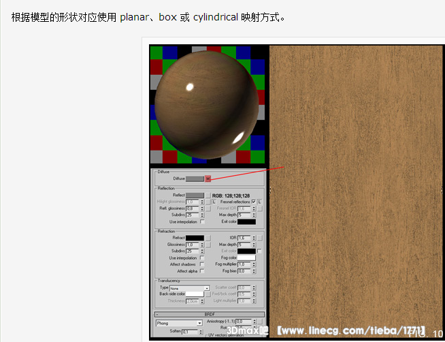This screenshot has height=342, width=445.
Task: Click the Reflection Max depth spinner arrows
Action: click(254, 215)
